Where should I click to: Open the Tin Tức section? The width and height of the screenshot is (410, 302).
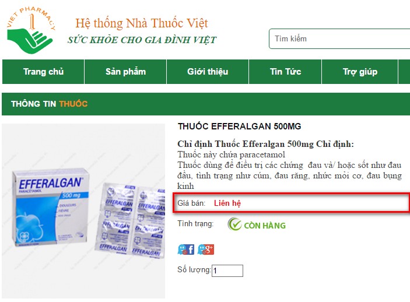pyautogui.click(x=285, y=72)
